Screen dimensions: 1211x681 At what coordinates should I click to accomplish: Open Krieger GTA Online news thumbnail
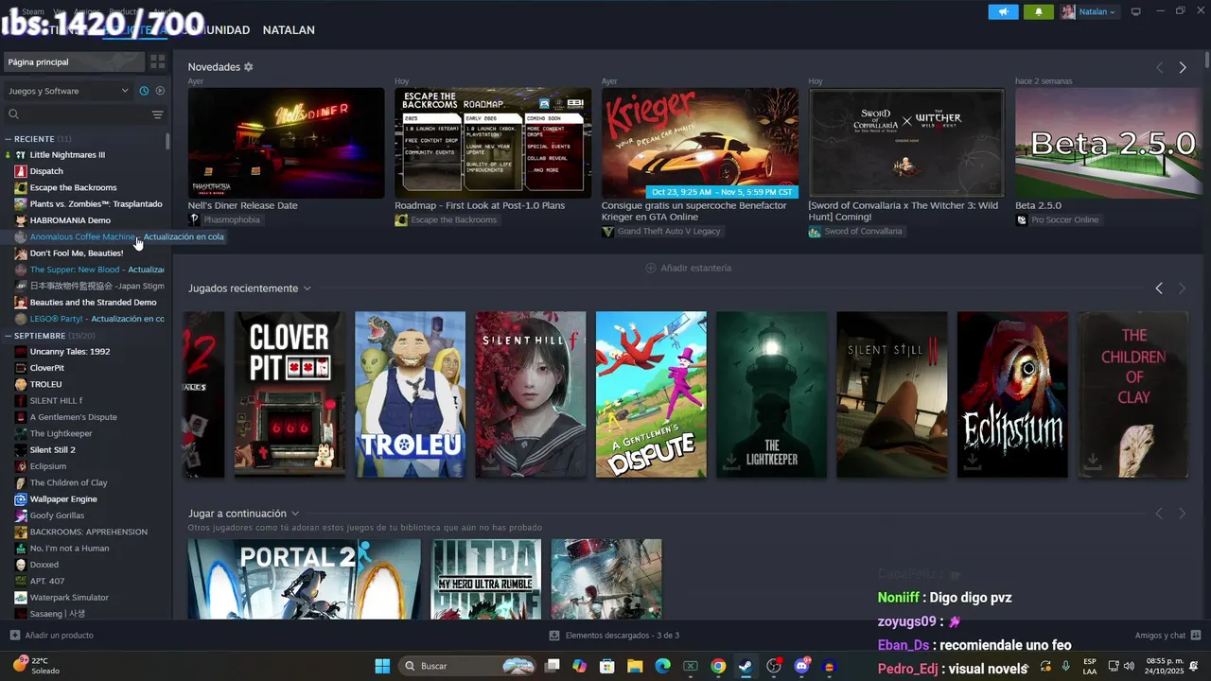(700, 143)
